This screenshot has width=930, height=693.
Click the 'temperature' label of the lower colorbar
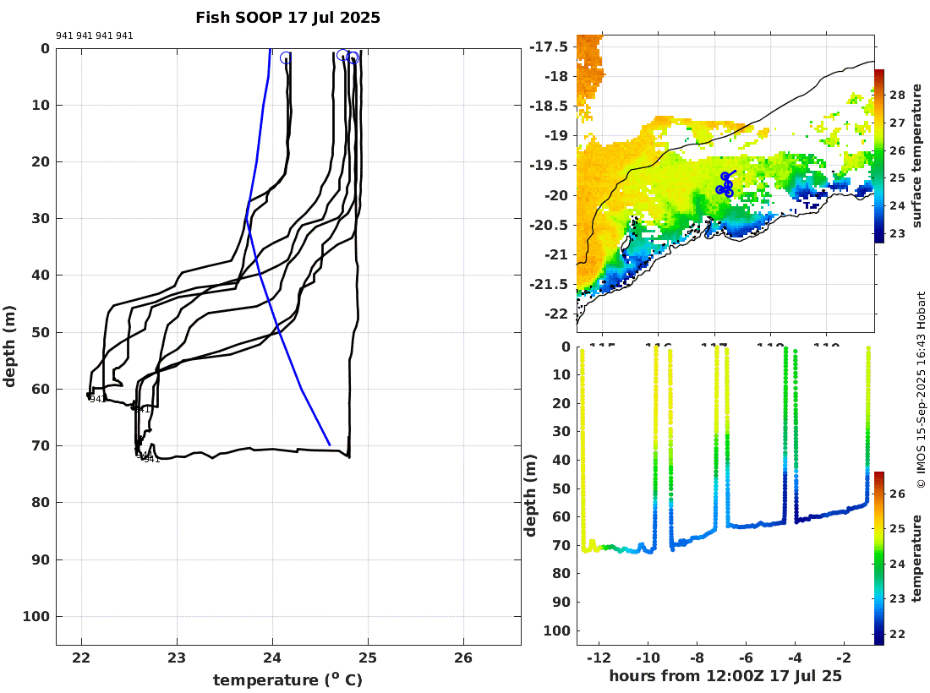tap(917, 558)
